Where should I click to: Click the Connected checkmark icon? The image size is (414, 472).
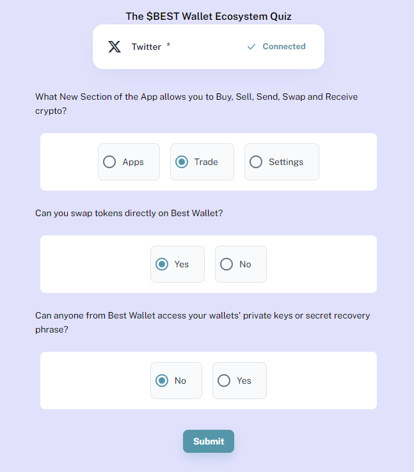click(x=251, y=47)
